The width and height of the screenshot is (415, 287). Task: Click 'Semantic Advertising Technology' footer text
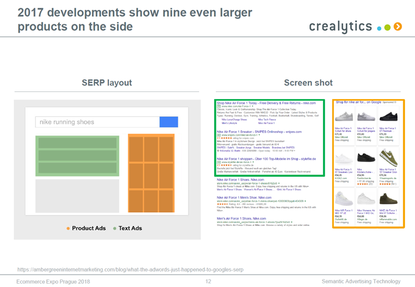point(361,281)
